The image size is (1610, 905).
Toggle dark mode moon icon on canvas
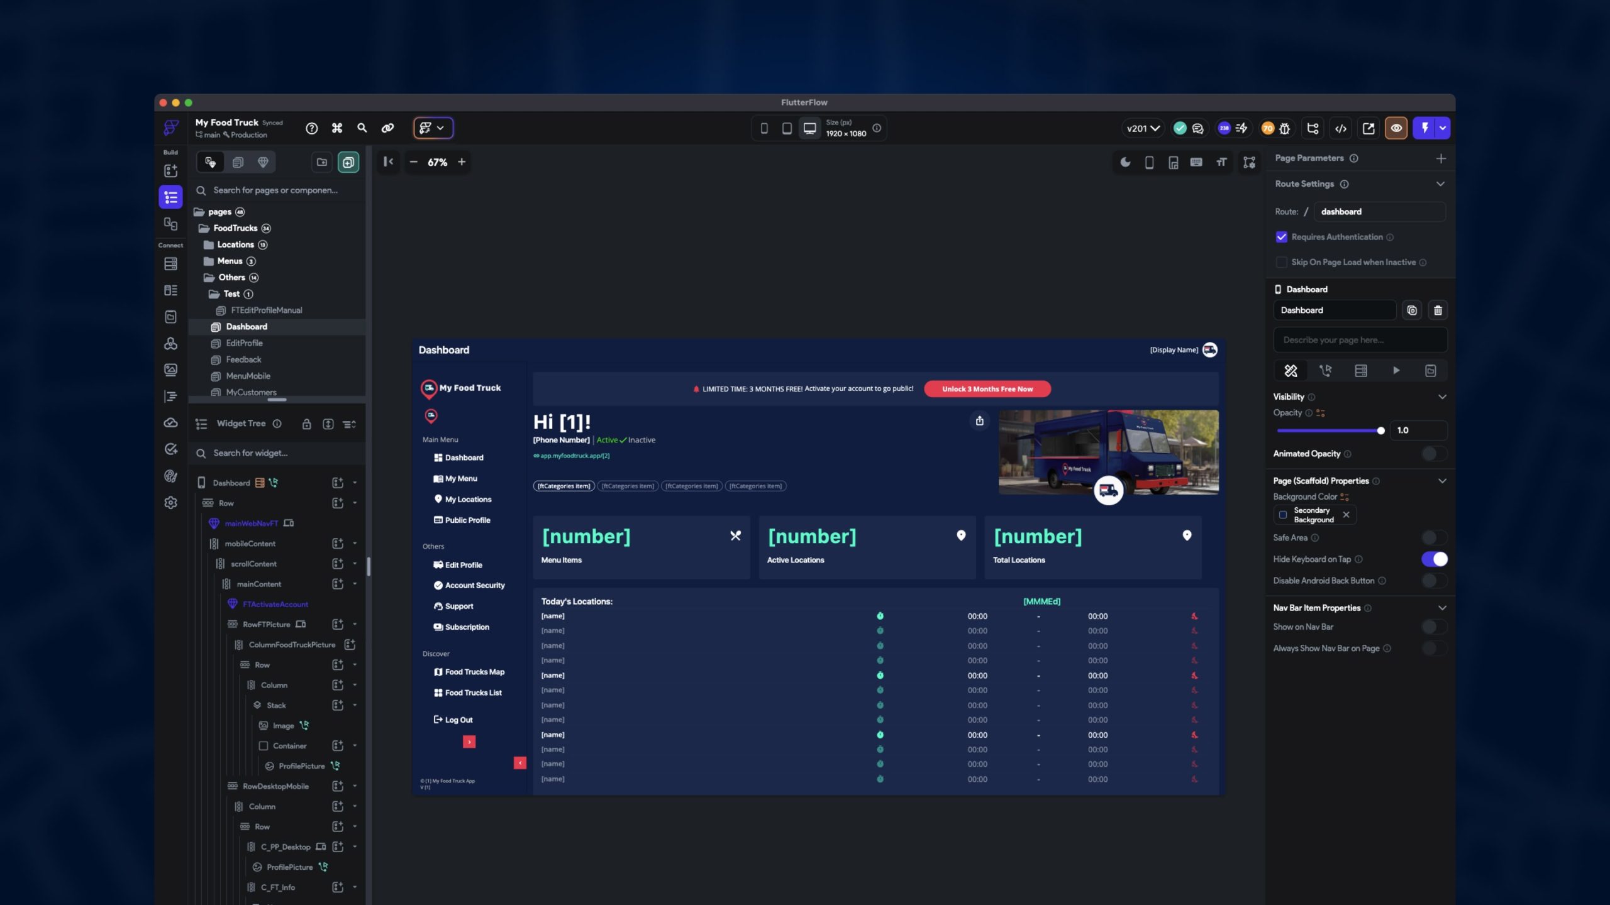click(1125, 162)
